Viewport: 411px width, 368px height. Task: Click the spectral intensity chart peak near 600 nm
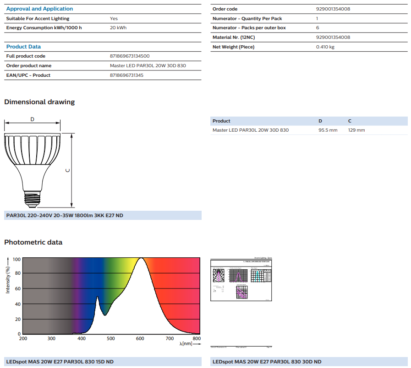tap(141, 260)
